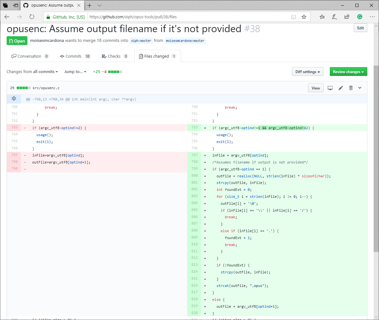379x320 pixels.
Task: Open the moisesmcardona:master head branch link
Action: point(185,41)
